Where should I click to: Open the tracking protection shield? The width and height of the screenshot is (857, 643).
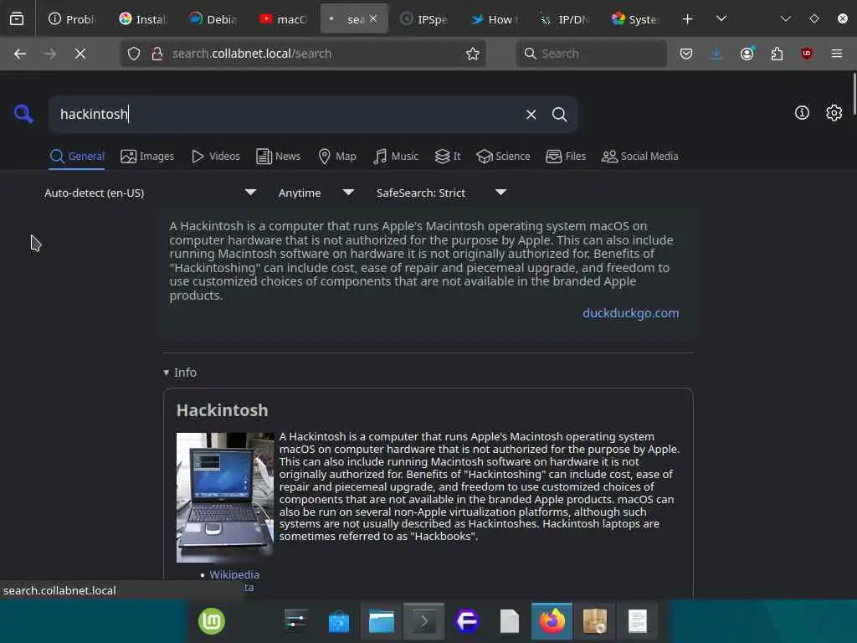coord(134,54)
